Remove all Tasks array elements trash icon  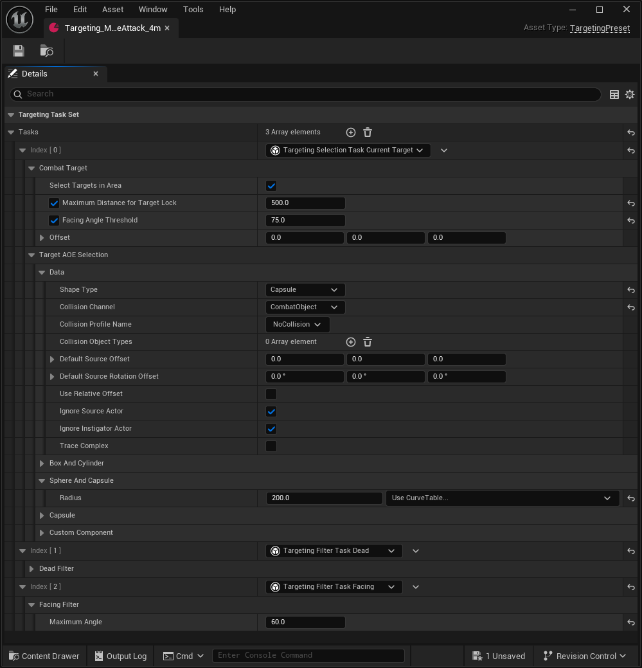pos(368,132)
